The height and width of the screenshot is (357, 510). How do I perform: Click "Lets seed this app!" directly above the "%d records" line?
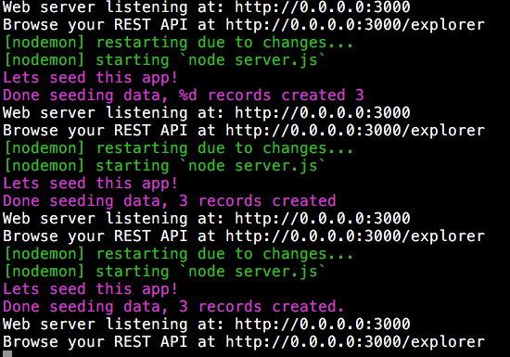91,78
